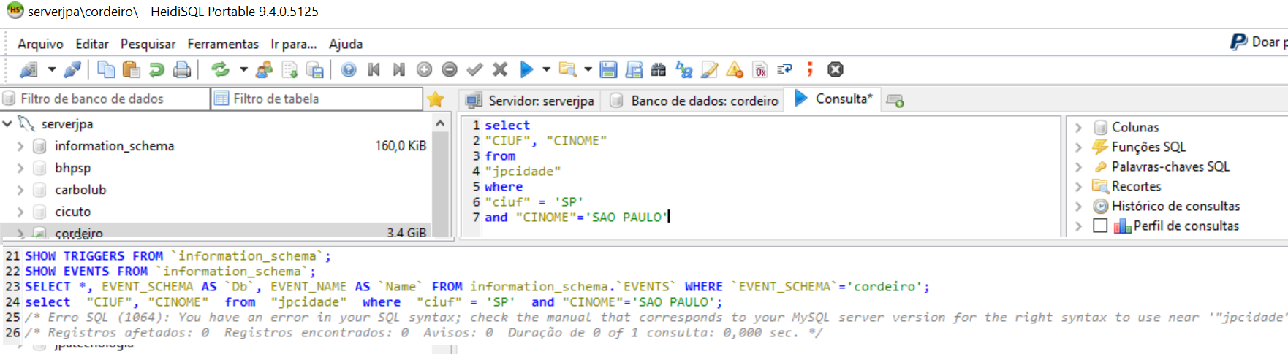Toggle the Perfil de consultas checkbox
Image resolution: width=1288 pixels, height=354 pixels.
tap(1100, 226)
